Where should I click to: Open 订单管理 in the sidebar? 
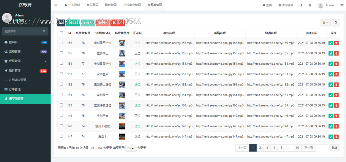pos(25,89)
